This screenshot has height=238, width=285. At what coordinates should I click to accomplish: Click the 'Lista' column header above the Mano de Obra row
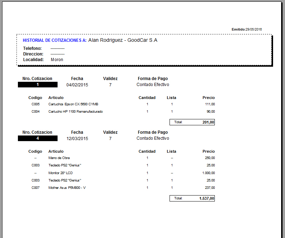(171, 151)
